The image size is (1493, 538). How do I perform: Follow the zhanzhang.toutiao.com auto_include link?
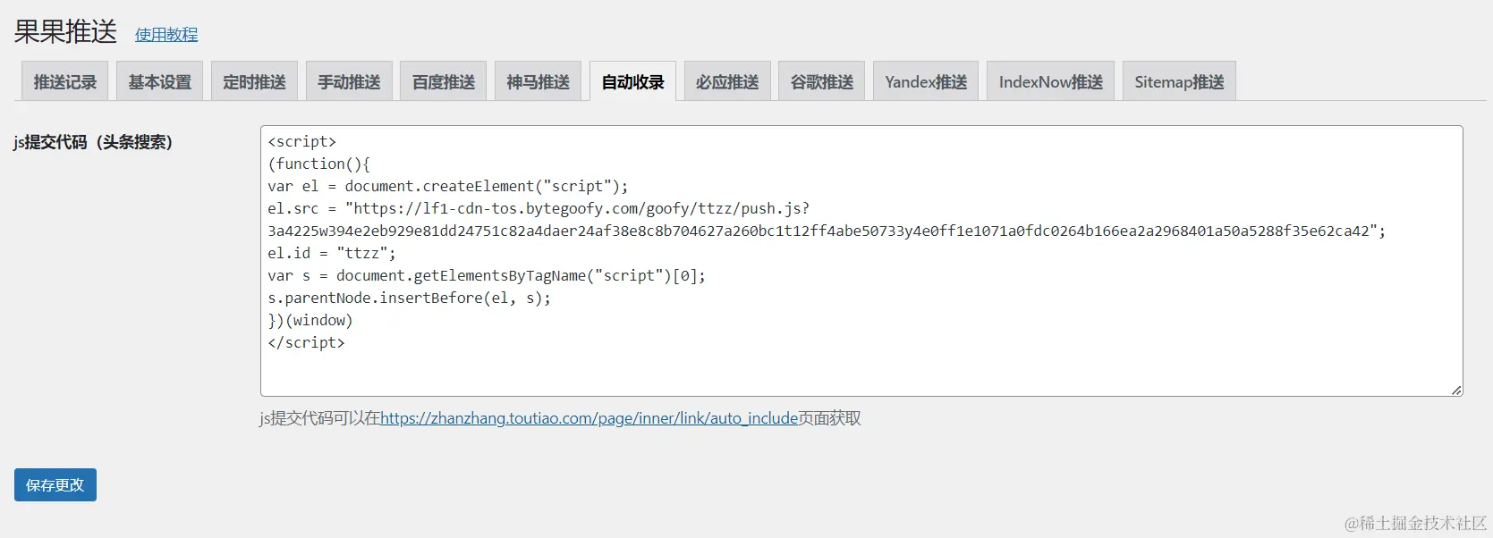pos(589,418)
